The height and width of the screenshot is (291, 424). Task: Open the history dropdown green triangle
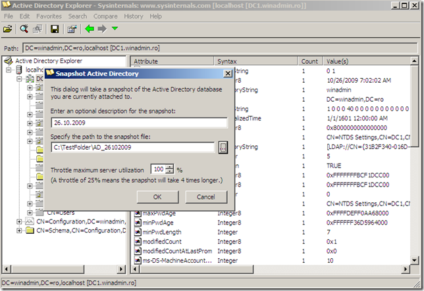(x=115, y=28)
